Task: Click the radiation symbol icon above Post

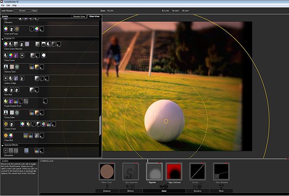Action: click(221, 186)
